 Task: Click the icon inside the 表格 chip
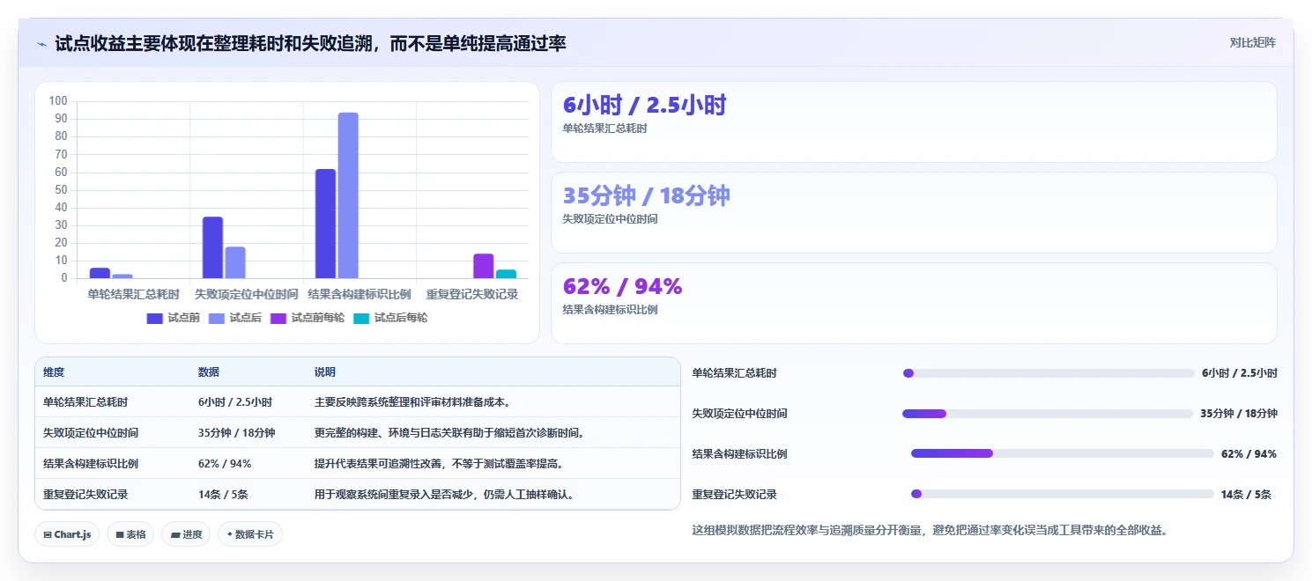click(119, 534)
